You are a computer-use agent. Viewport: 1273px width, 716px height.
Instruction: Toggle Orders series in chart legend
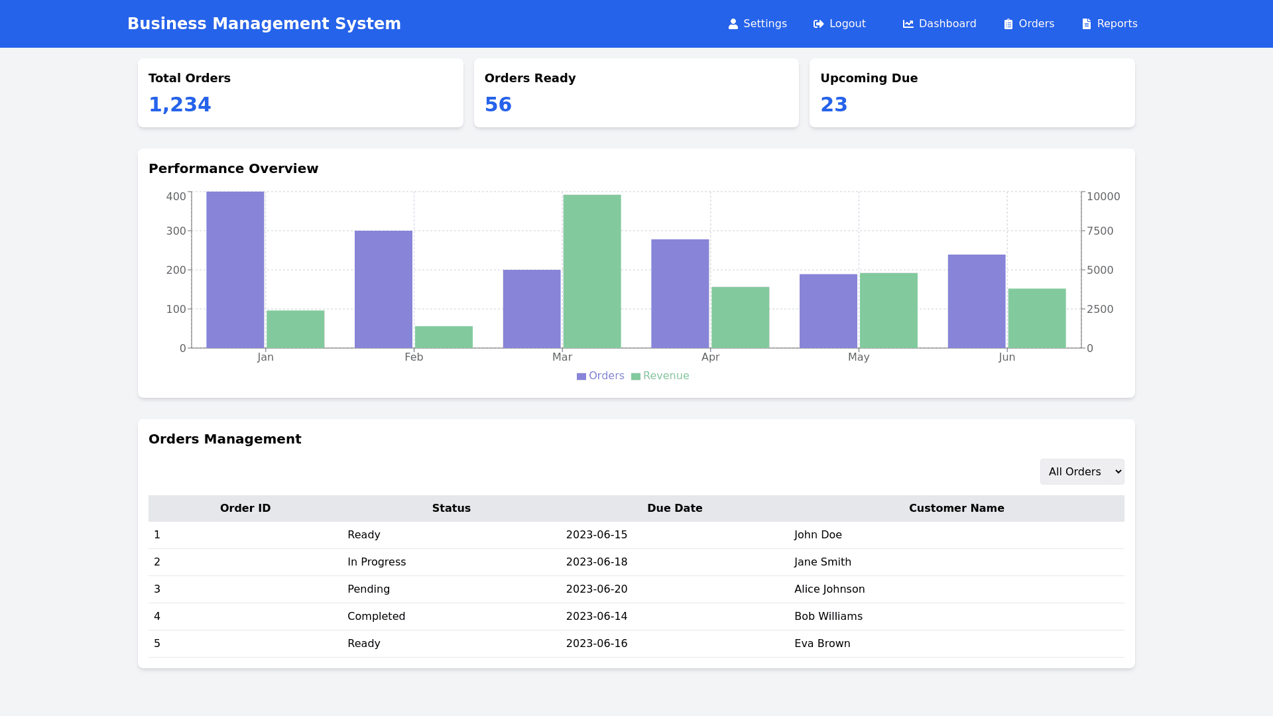click(606, 376)
